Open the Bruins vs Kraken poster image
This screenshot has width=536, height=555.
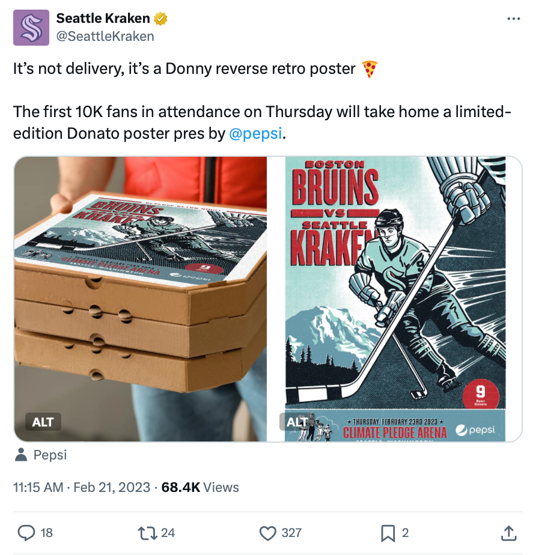[x=395, y=299]
